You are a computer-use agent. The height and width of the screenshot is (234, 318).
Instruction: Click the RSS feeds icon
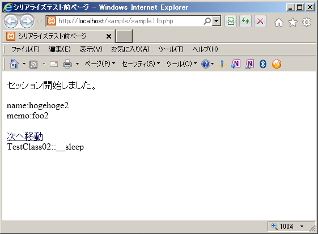[x=33, y=64]
